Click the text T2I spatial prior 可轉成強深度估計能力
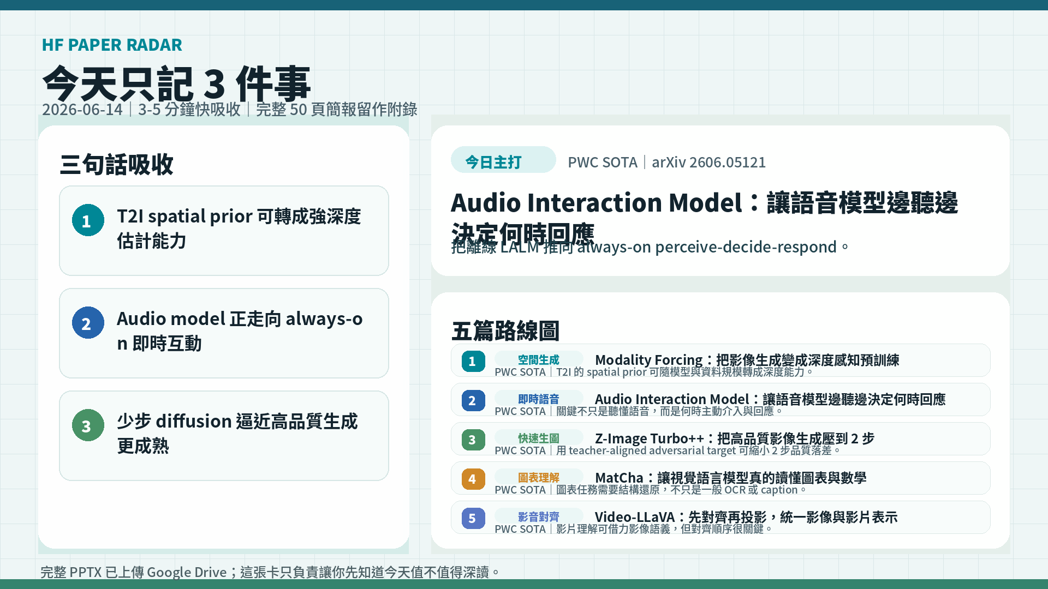 coord(239,229)
